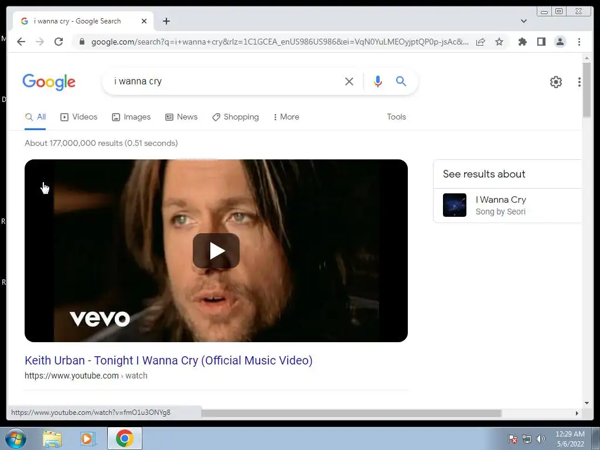The width and height of the screenshot is (600, 450).
Task: Share this page using the share icon
Action: coord(480,42)
